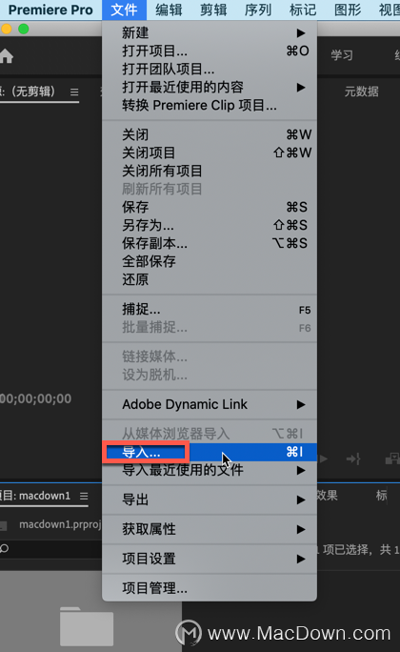Expand the 项目设置 submenu
Image resolution: width=400 pixels, height=652 pixels.
tap(210, 559)
